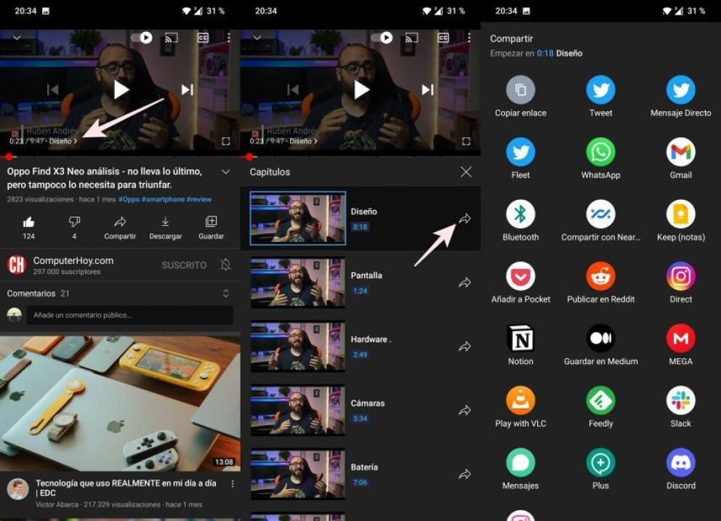The height and width of the screenshot is (521, 721).
Task: Share to Slack
Action: [x=680, y=400]
